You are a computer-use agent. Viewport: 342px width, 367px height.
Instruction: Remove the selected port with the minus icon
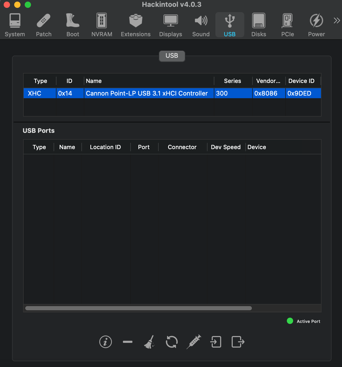point(128,342)
